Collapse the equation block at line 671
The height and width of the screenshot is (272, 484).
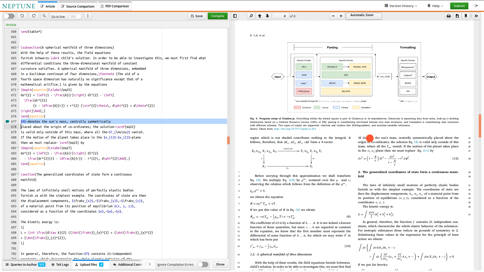point(18,90)
